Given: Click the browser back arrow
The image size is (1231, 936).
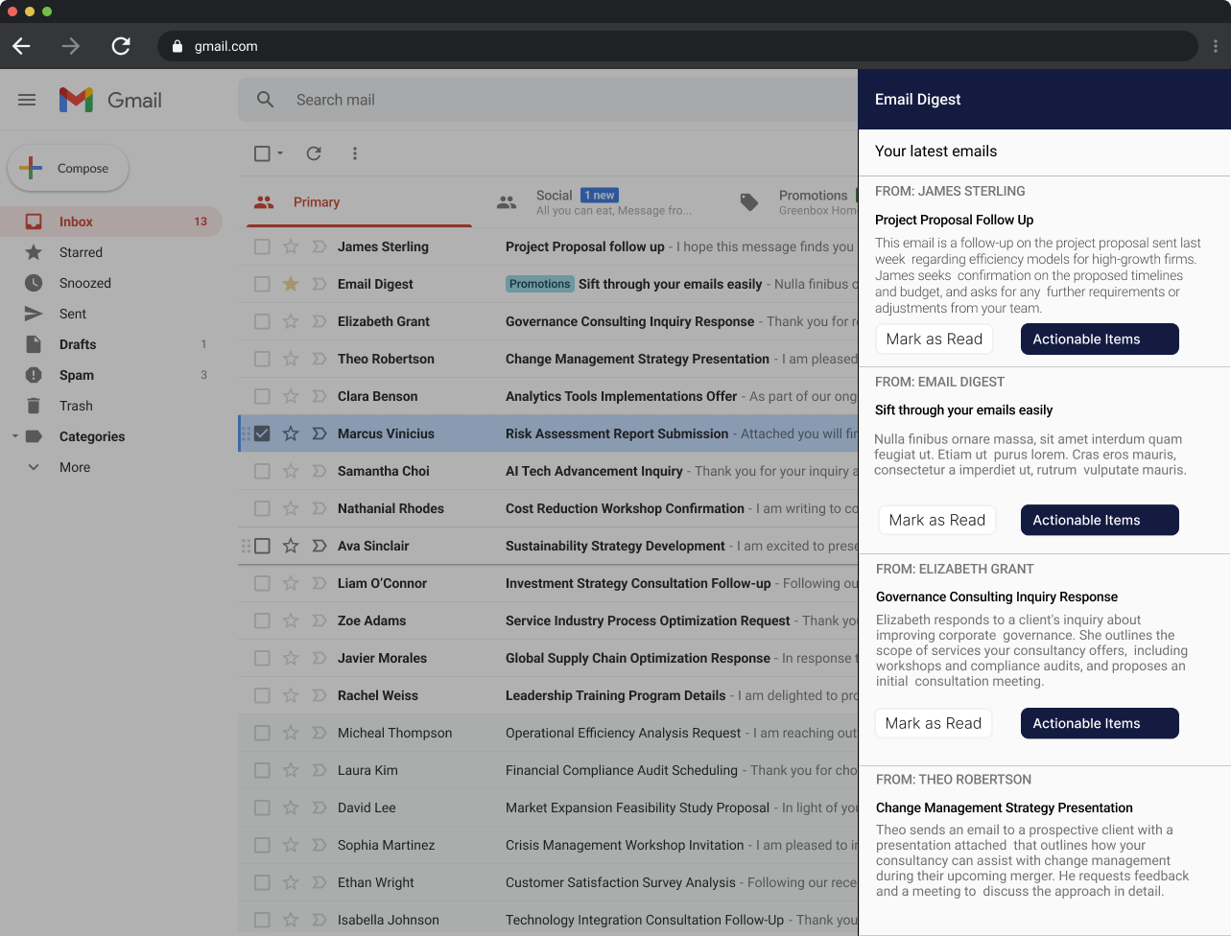Looking at the screenshot, I should pyautogui.click(x=21, y=46).
